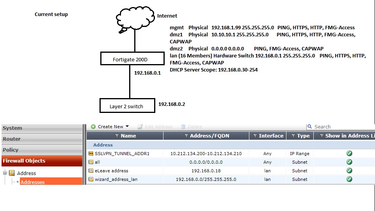Viewport: 375px width, 211px height.
Task: Click the 192.168.0.2 switch IP label
Action: pyautogui.click(x=172, y=104)
